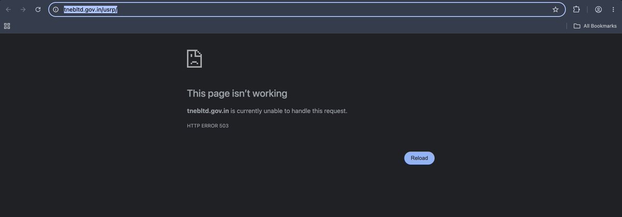Click the browser forward arrow
Image resolution: width=622 pixels, height=217 pixels.
pyautogui.click(x=23, y=9)
